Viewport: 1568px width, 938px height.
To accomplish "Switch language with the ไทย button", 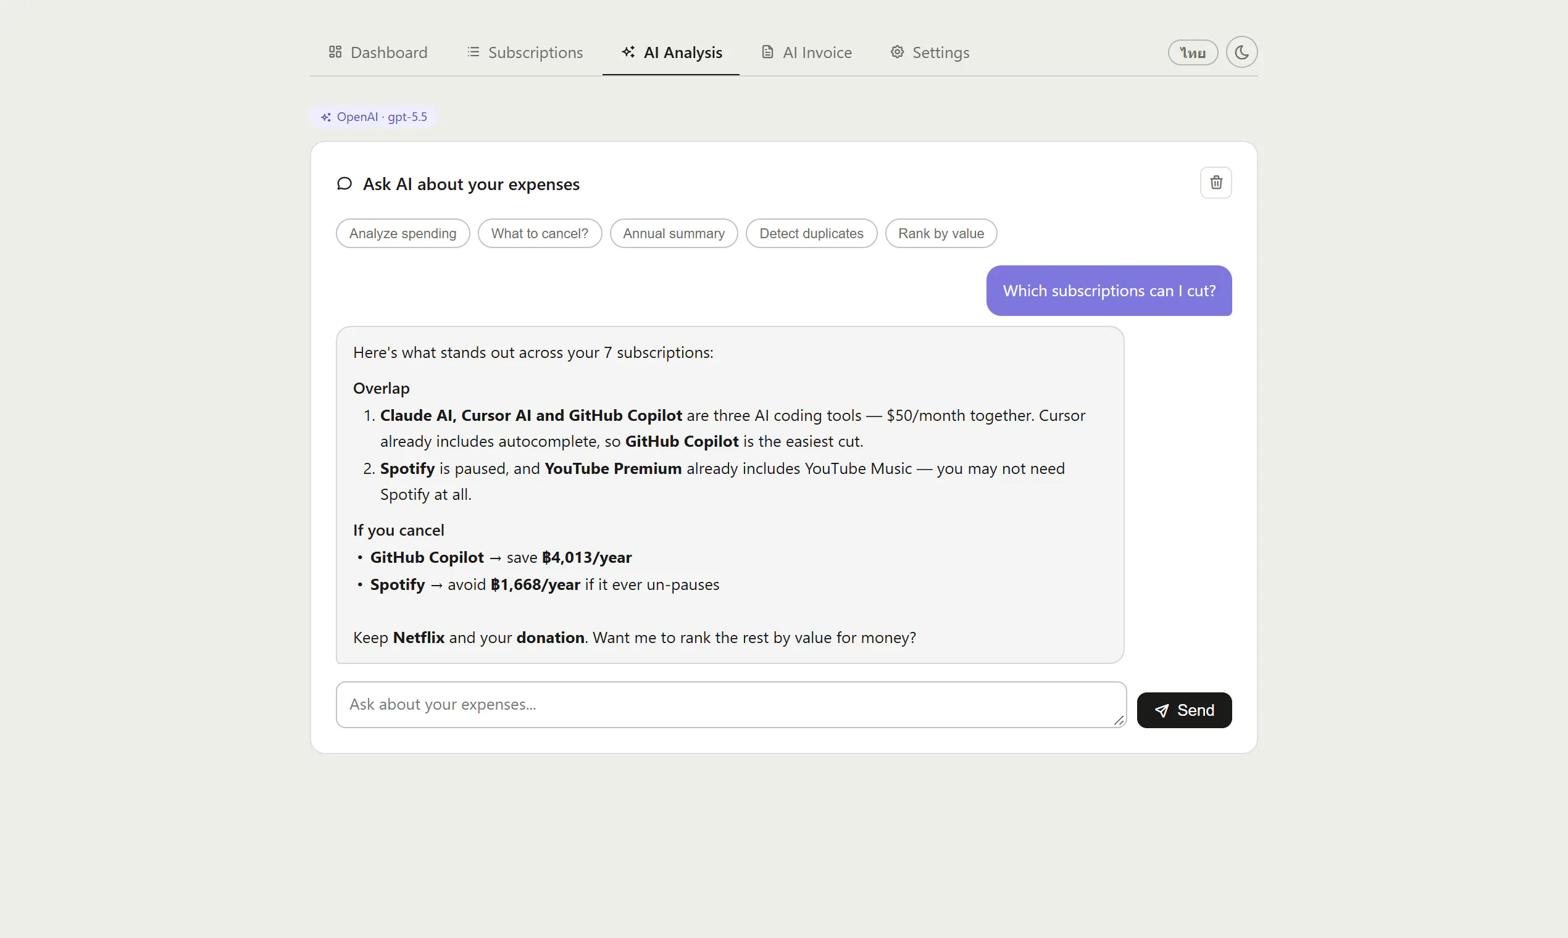I will [x=1193, y=52].
